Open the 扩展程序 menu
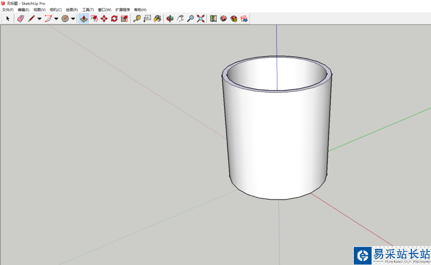Viewport: 431px width, 265px height. (x=123, y=10)
